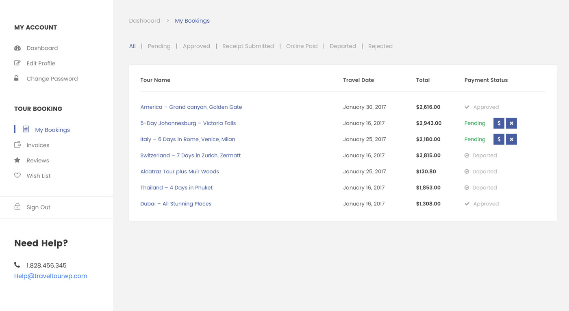569x311 pixels.
Task: Sign Out from the sidebar
Action: pos(38,207)
